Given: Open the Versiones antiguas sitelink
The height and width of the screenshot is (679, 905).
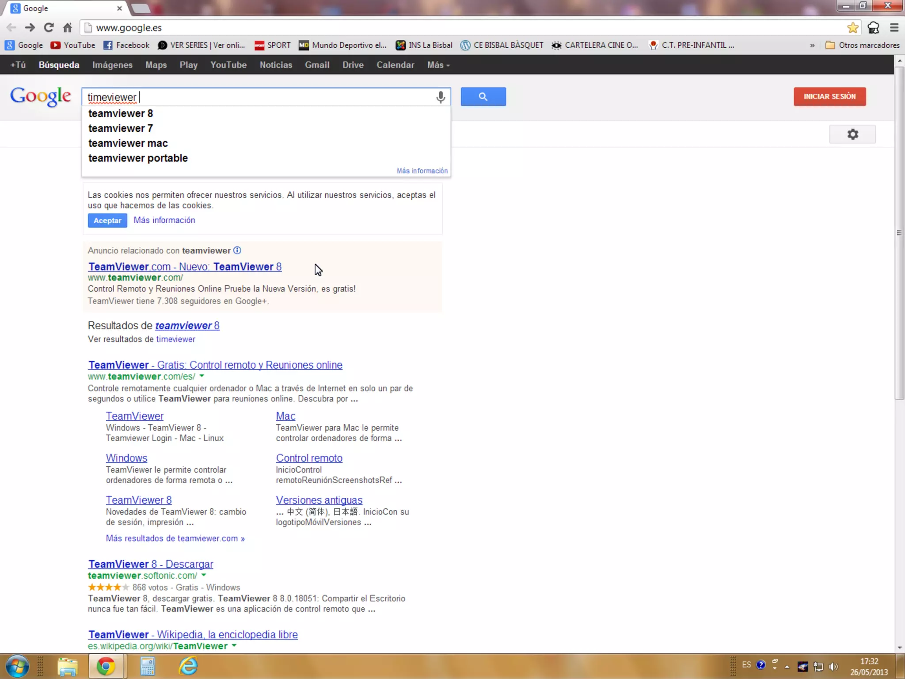Looking at the screenshot, I should click(x=319, y=500).
